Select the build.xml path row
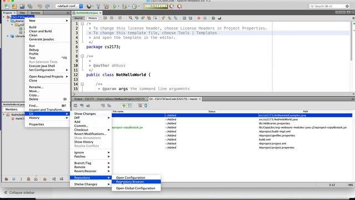 (265, 139)
